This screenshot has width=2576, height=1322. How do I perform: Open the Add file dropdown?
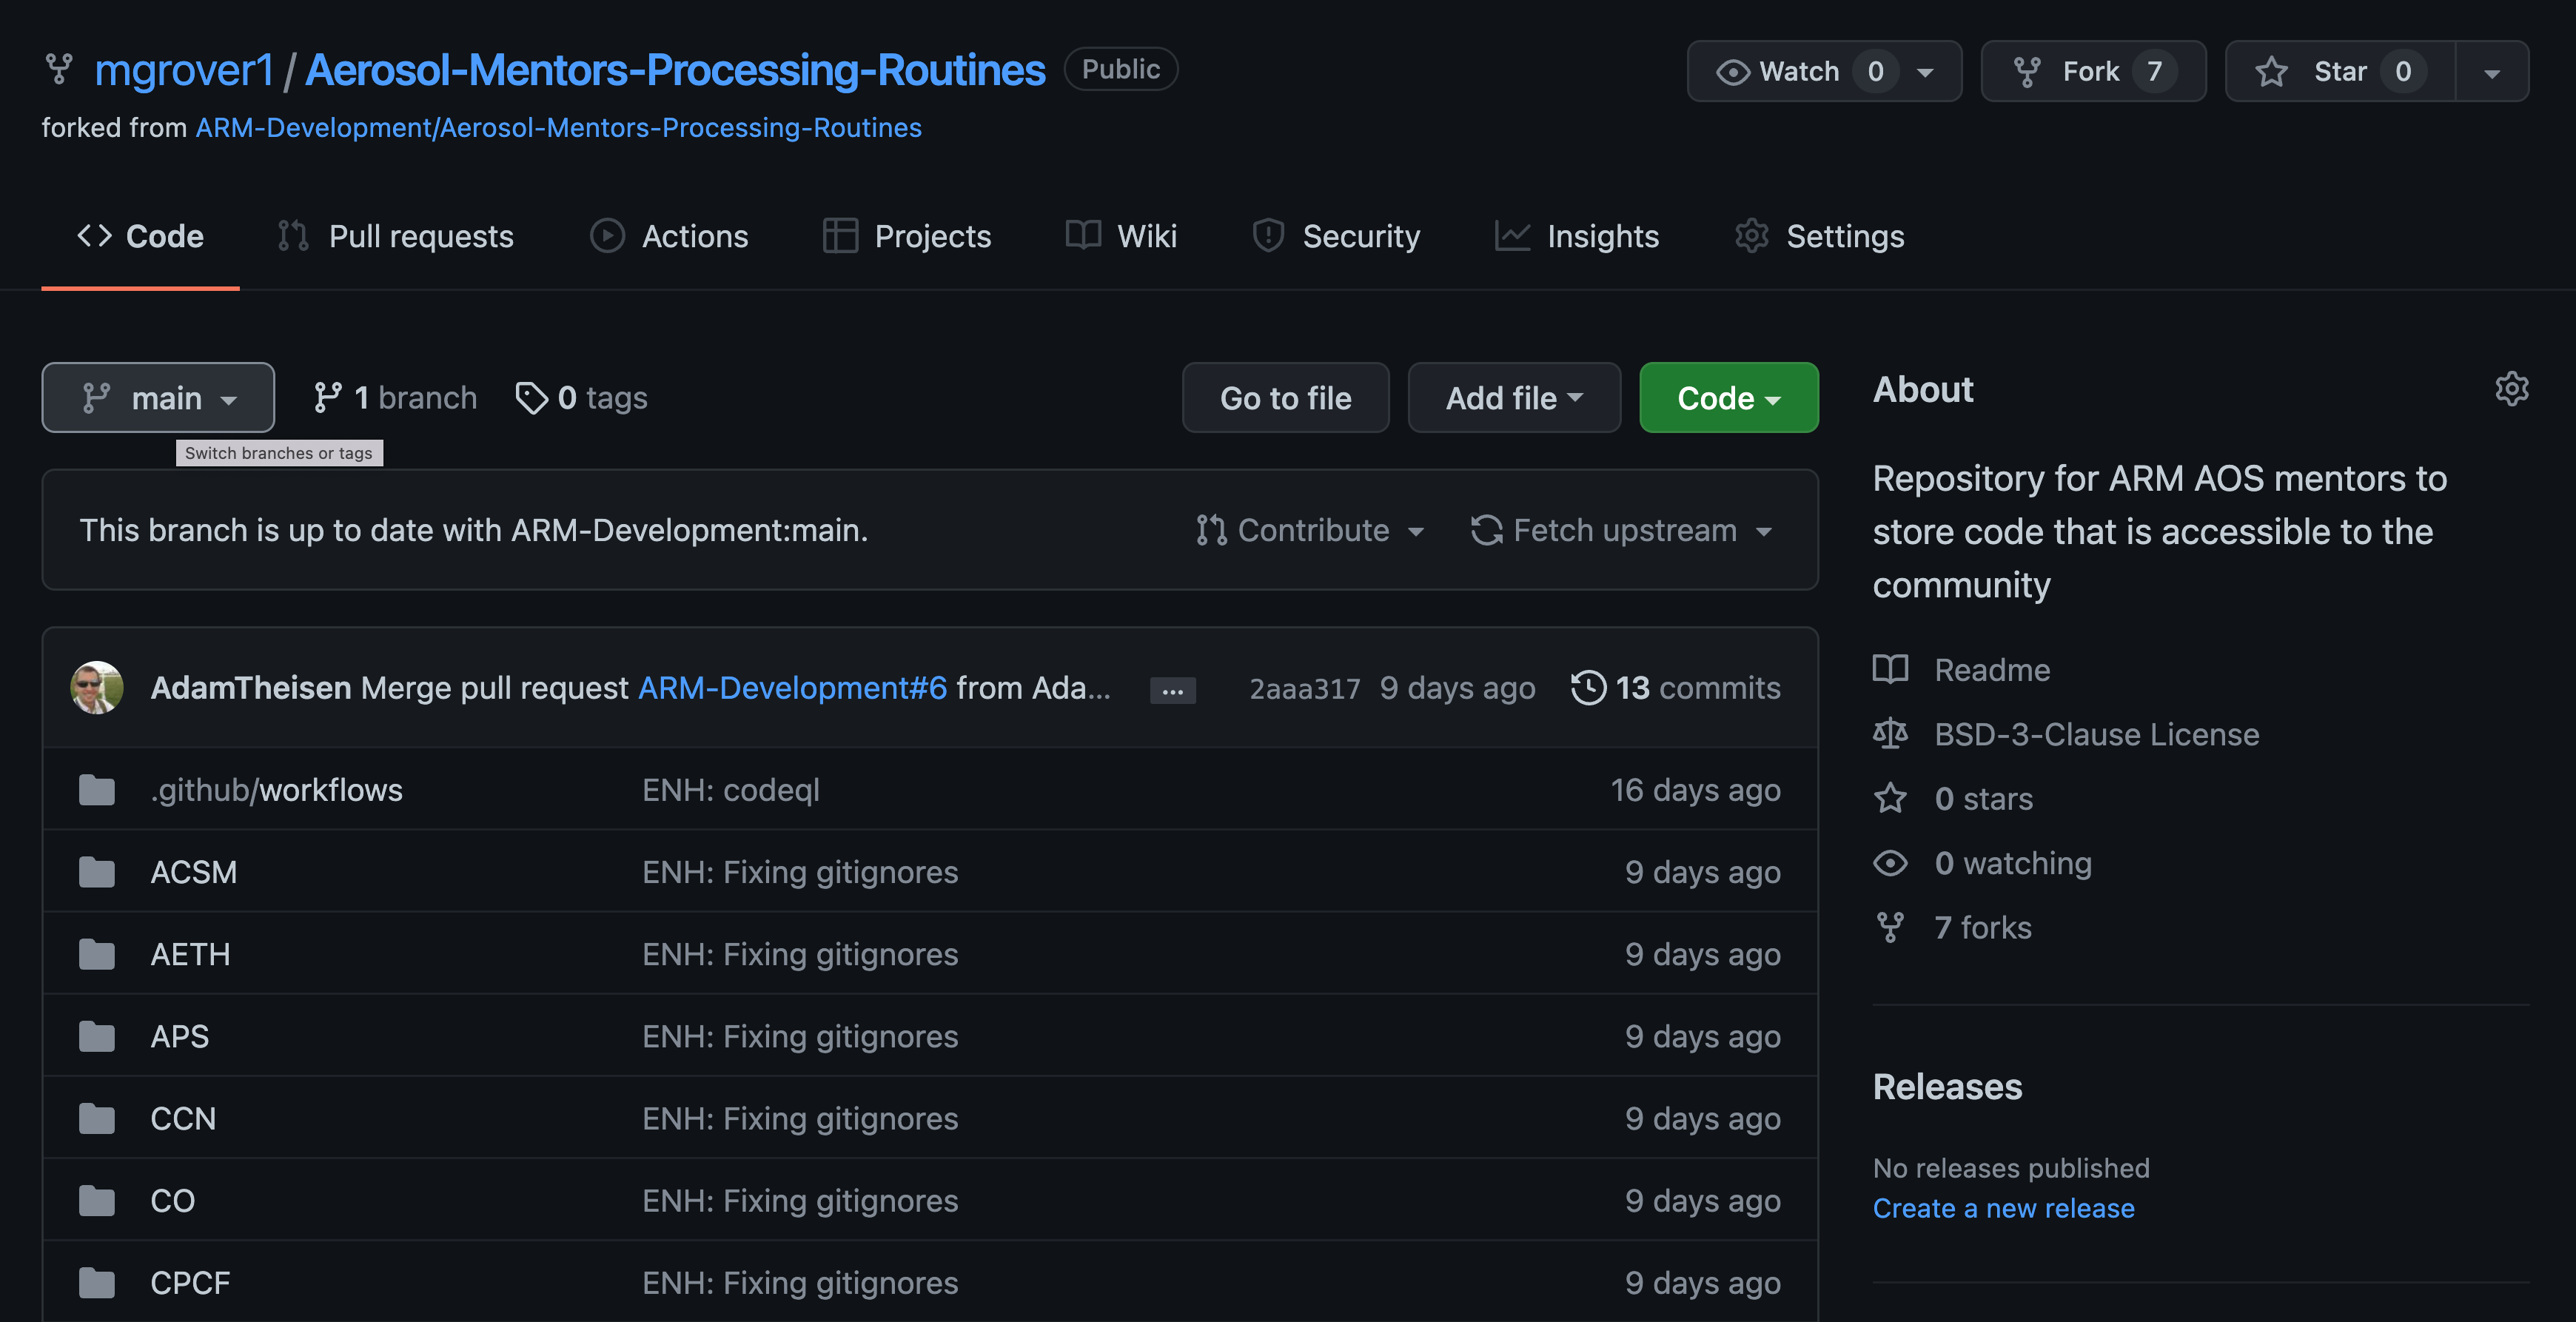tap(1514, 397)
